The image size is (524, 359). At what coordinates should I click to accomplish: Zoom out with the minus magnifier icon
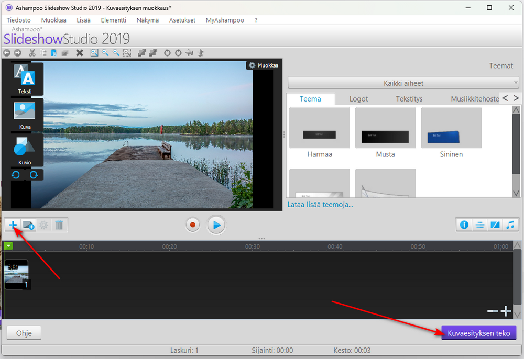click(116, 53)
